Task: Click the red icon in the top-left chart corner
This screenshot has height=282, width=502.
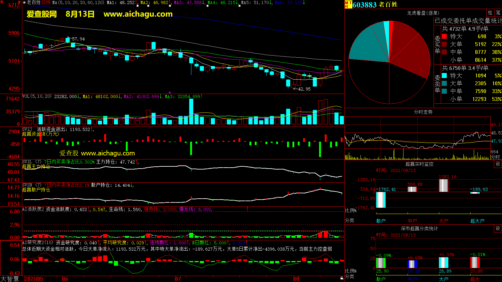Action: [x=19, y=3]
